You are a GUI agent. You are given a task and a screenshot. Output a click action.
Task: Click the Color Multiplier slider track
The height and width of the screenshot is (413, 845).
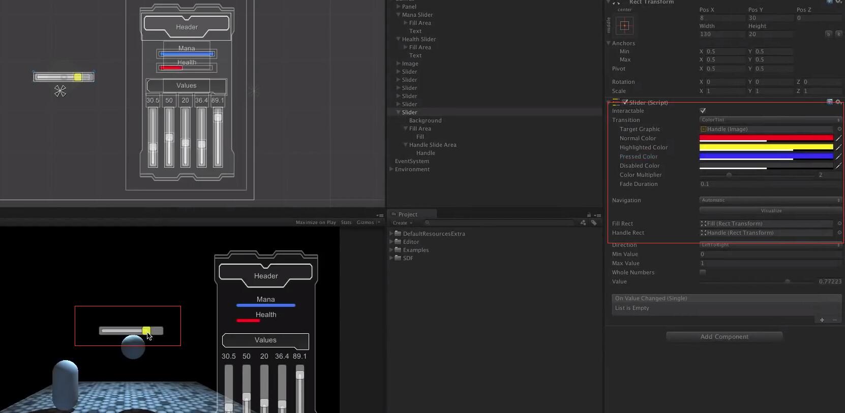click(x=757, y=175)
